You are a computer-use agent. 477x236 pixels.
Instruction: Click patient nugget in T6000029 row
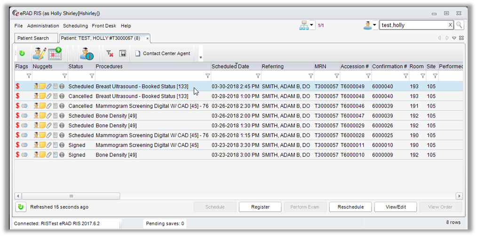click(x=36, y=126)
